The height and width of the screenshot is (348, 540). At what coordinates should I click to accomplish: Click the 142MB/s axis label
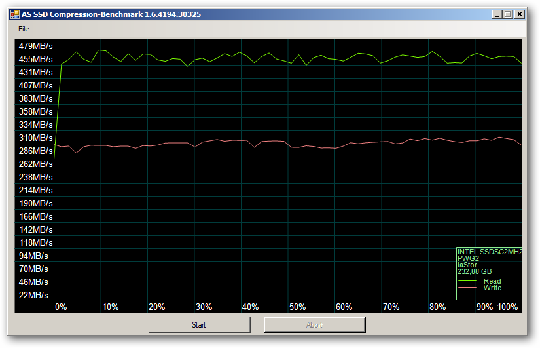(36, 229)
